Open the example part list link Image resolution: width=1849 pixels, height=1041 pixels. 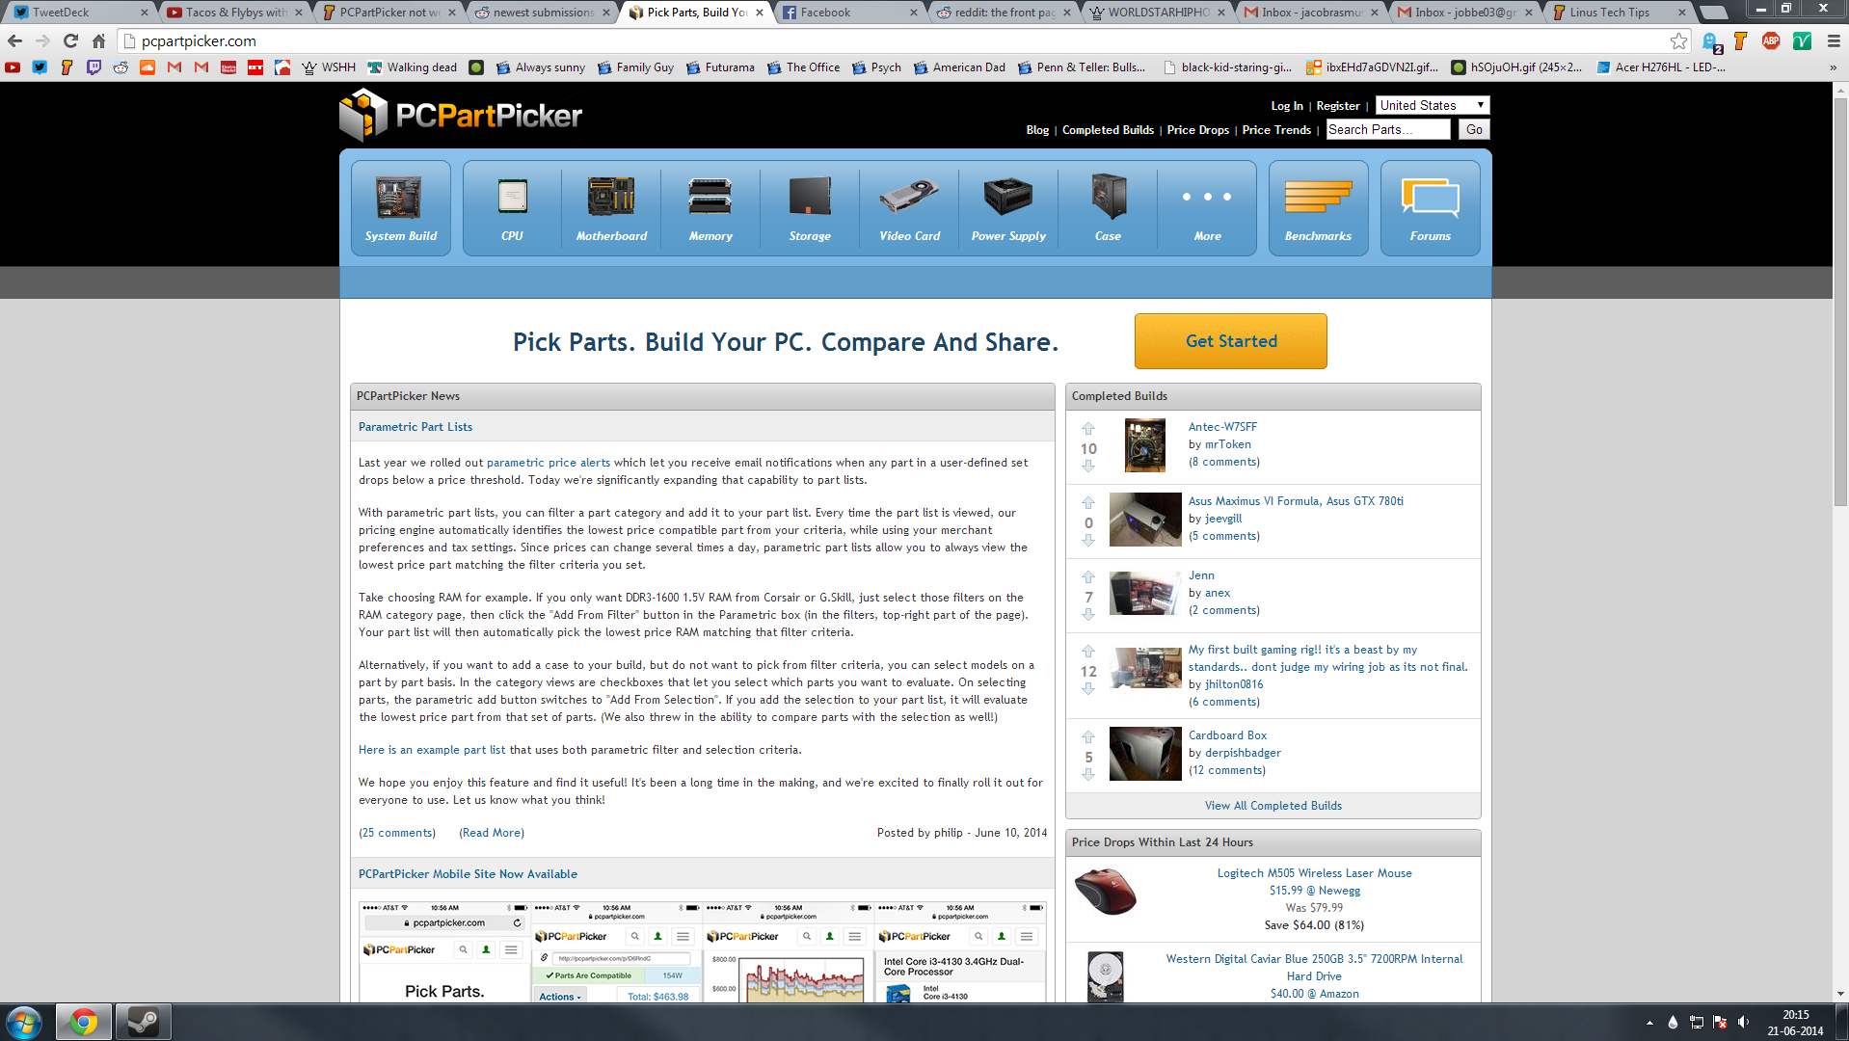[x=432, y=750]
